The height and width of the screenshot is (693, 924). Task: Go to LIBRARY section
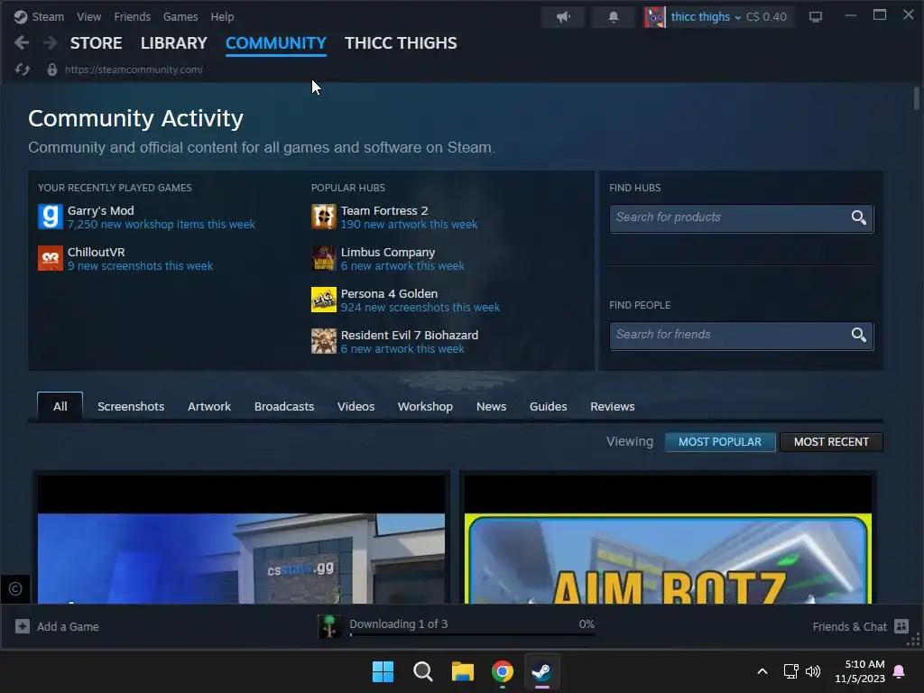pos(174,43)
